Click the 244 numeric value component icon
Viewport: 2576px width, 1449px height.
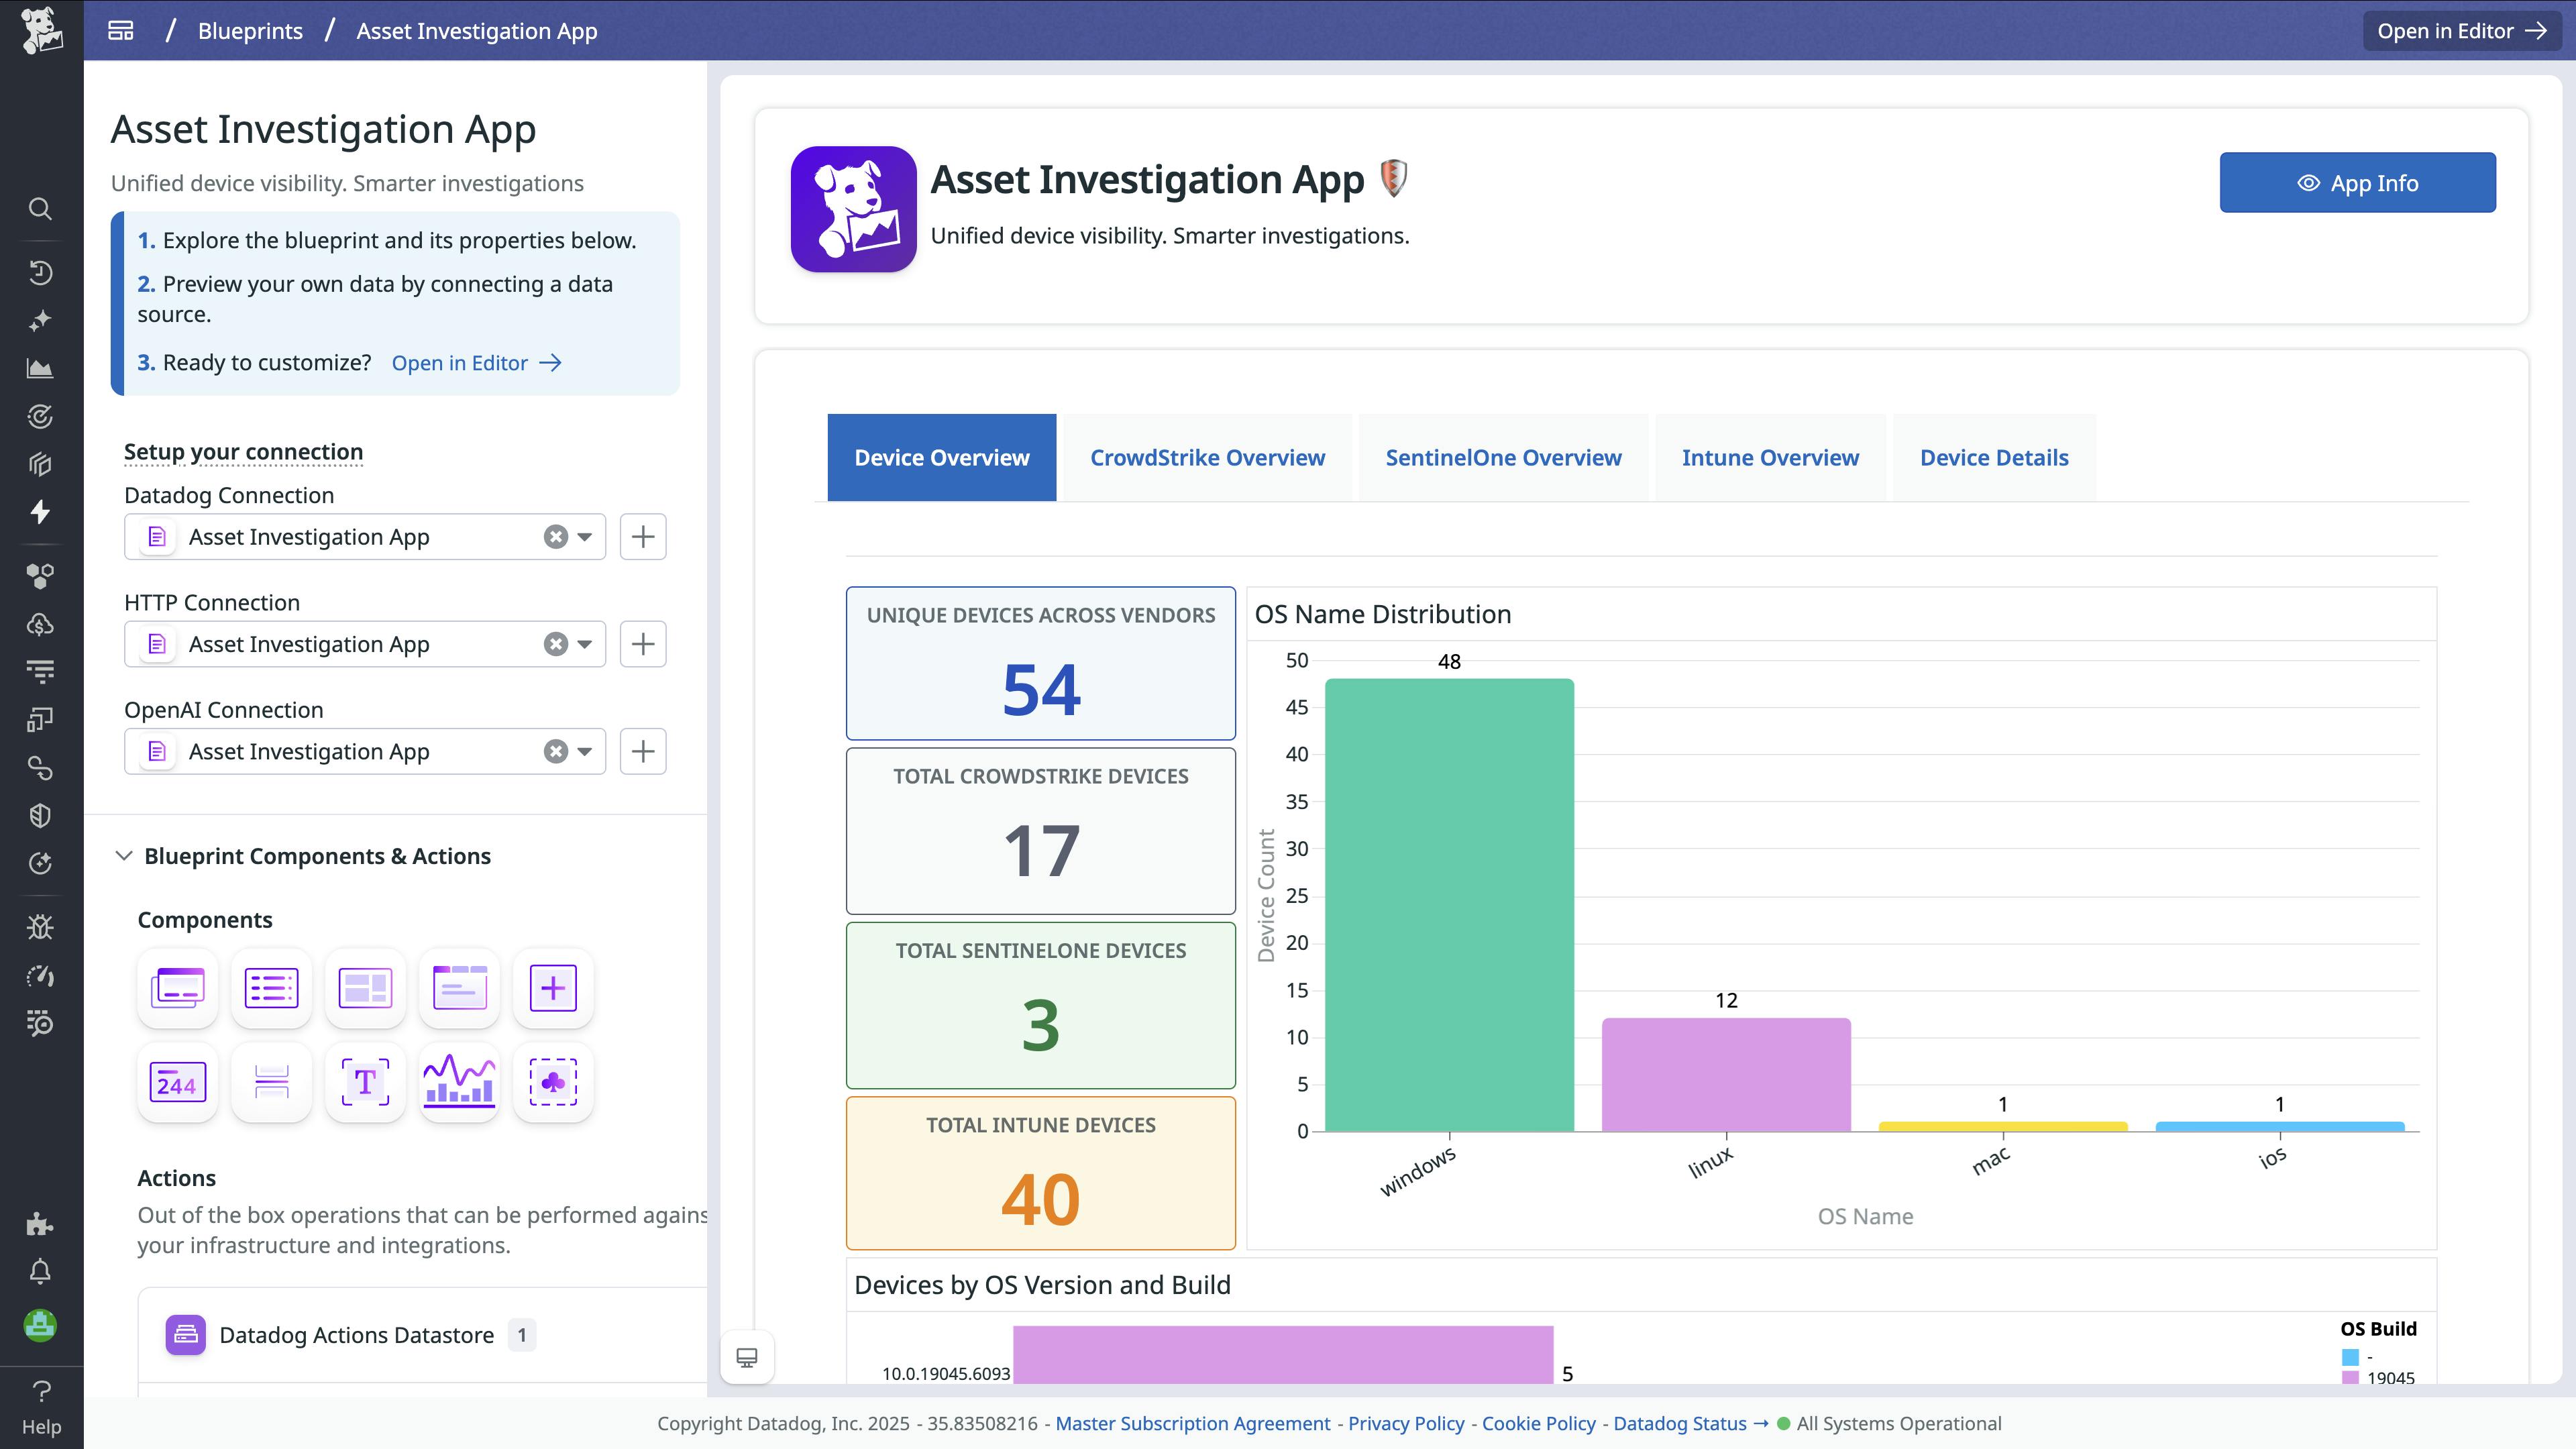[176, 1082]
